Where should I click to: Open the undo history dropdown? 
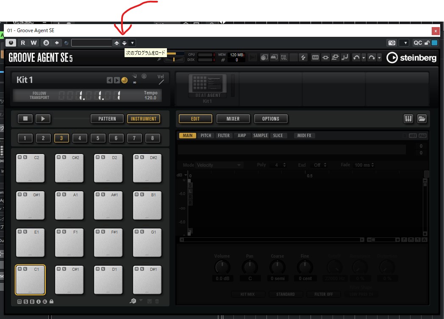pos(364,58)
